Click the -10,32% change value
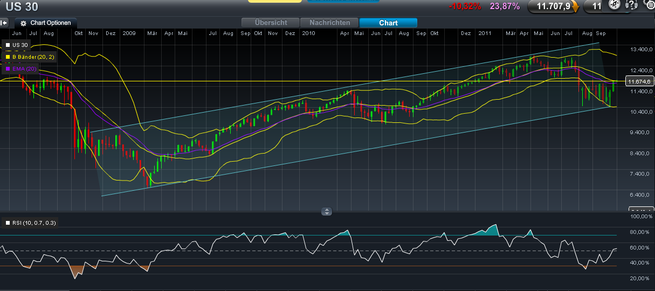This screenshot has width=655, height=291. click(466, 6)
